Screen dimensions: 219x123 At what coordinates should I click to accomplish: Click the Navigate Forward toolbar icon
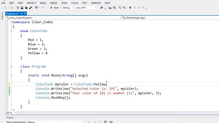12,8
